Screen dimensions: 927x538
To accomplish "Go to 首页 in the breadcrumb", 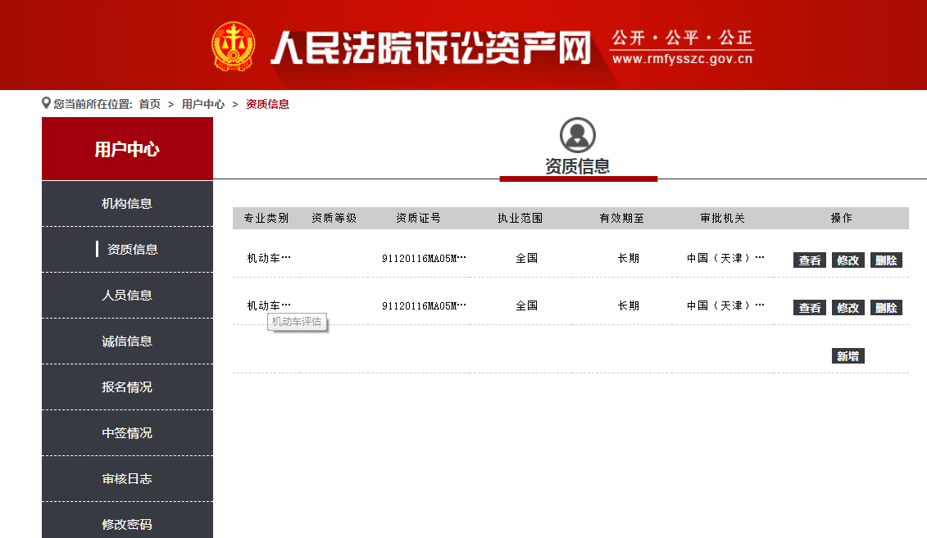I will click(x=149, y=105).
